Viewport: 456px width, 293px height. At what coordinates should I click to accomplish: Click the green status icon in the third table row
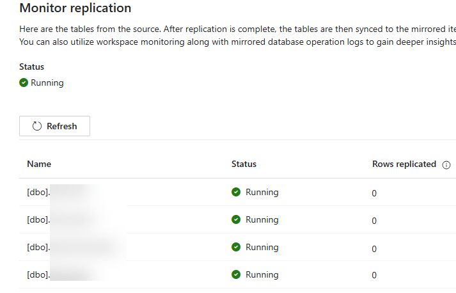pos(236,247)
